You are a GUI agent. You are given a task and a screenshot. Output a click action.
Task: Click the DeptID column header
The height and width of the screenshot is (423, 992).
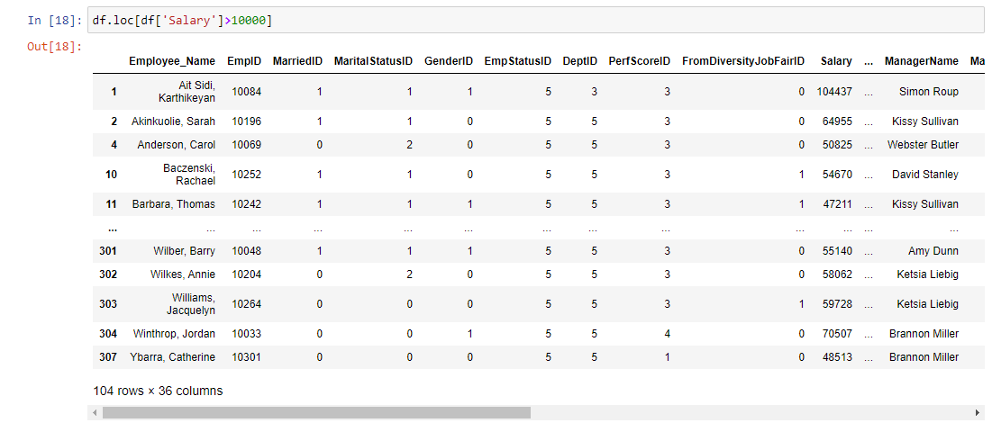click(579, 61)
